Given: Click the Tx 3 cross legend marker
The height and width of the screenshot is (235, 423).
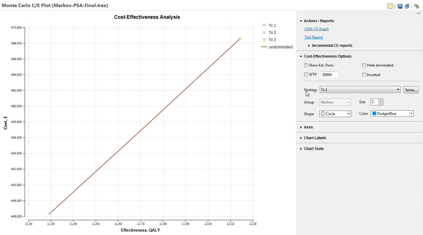Looking at the screenshot, I should coord(264,39).
